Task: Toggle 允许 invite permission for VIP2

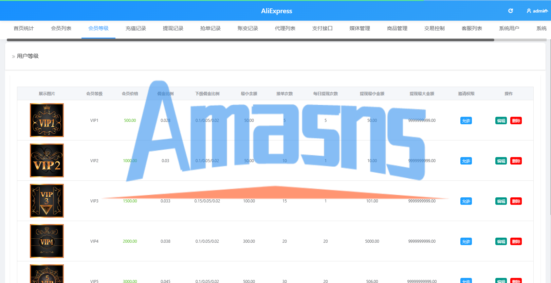Action: (x=466, y=161)
